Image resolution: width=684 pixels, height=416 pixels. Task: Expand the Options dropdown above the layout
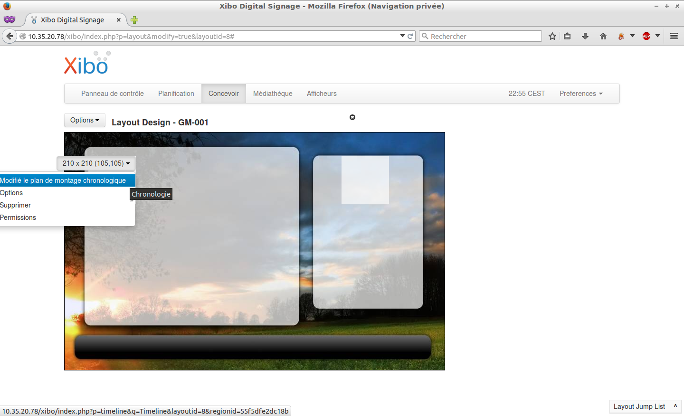tap(85, 120)
